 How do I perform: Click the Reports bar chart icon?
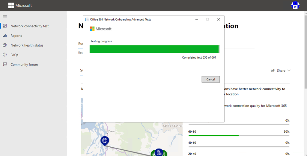5,36
